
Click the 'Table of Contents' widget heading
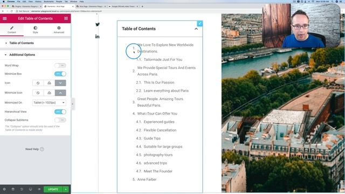pyautogui.click(x=139, y=29)
